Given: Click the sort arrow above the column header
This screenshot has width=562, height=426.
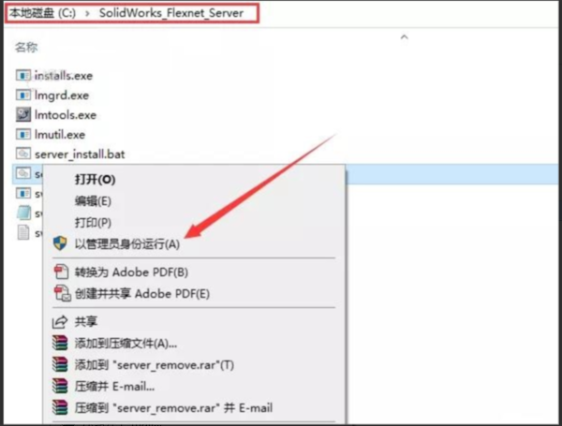Looking at the screenshot, I should pos(404,37).
